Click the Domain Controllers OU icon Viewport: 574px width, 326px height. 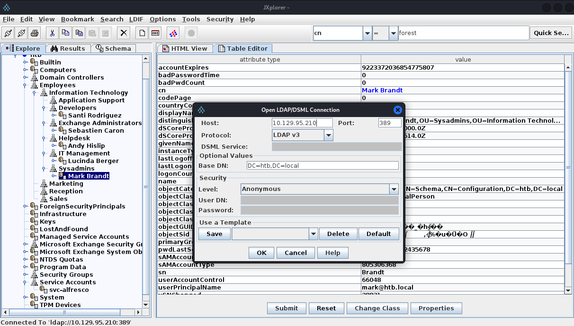point(35,77)
